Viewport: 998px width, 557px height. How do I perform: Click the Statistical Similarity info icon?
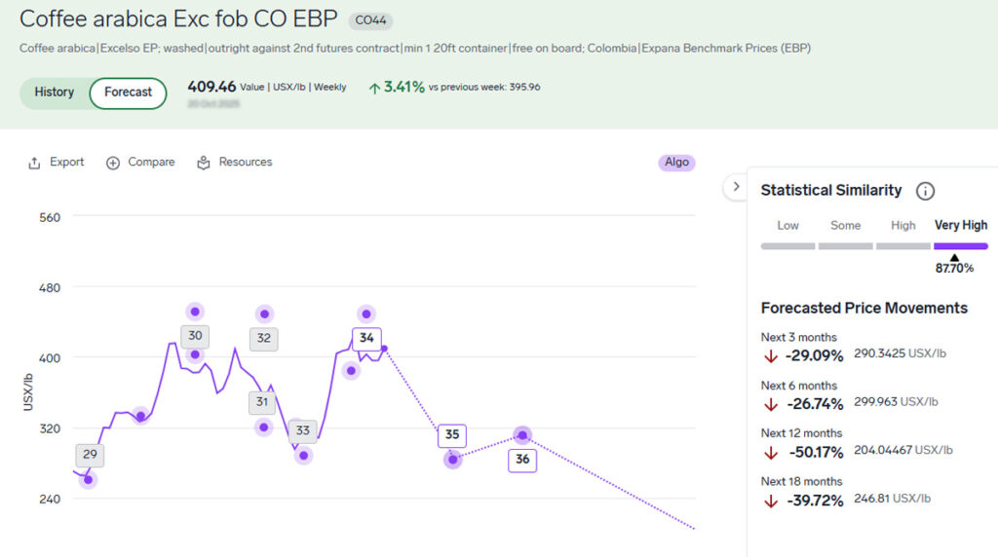tap(925, 191)
